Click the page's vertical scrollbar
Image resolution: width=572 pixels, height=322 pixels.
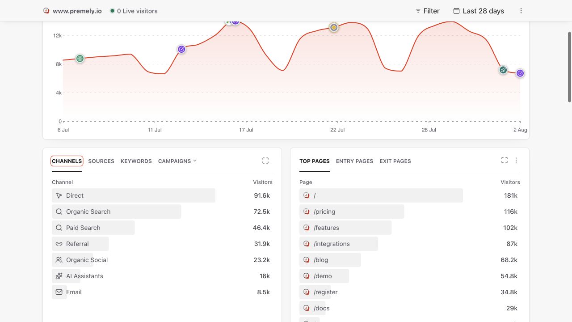point(569,67)
